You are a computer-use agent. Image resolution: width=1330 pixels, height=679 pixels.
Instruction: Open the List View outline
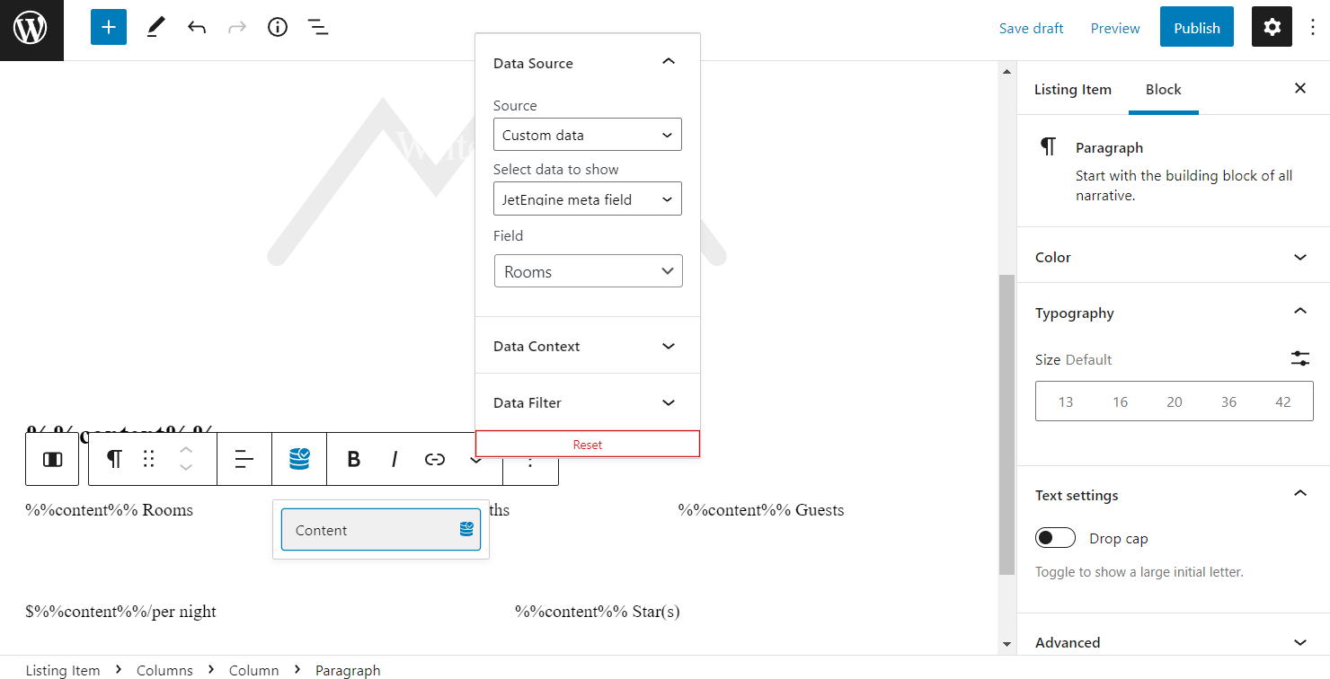click(318, 27)
